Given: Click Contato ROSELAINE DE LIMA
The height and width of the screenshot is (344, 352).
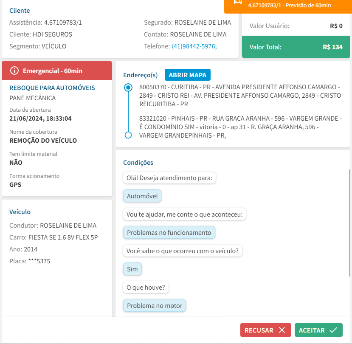Looking at the screenshot, I should click(185, 34).
